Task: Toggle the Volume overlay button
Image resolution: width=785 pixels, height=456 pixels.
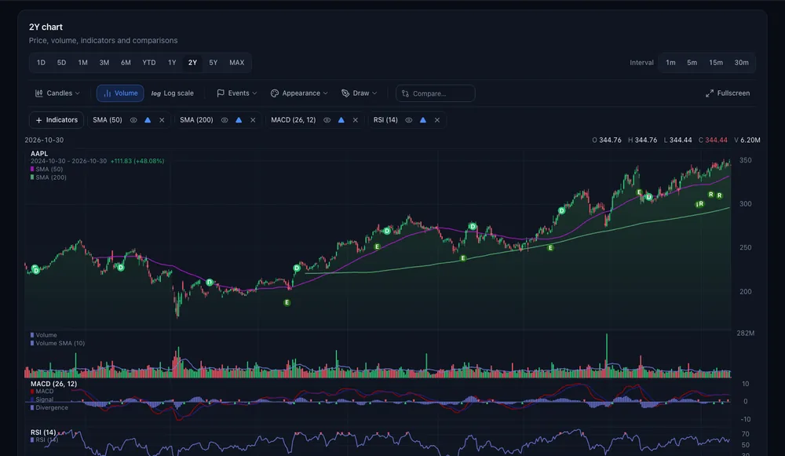Action: point(120,93)
